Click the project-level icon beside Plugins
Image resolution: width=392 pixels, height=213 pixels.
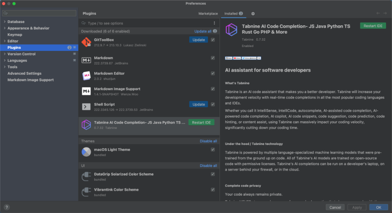[x=74, y=47]
